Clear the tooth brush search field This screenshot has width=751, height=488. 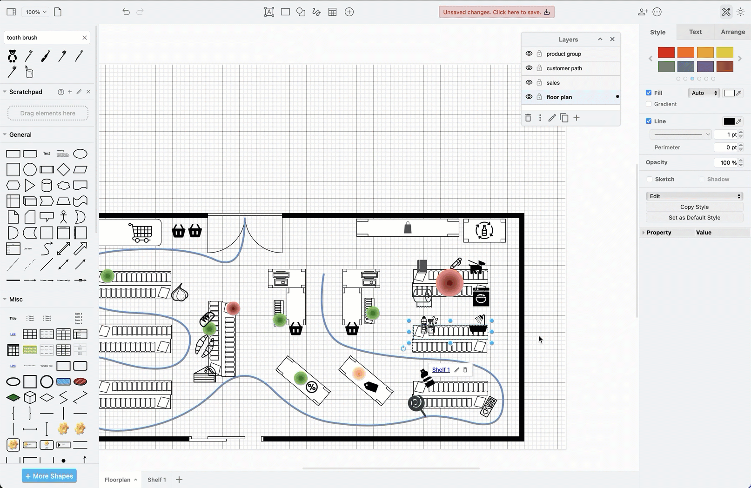click(x=85, y=37)
